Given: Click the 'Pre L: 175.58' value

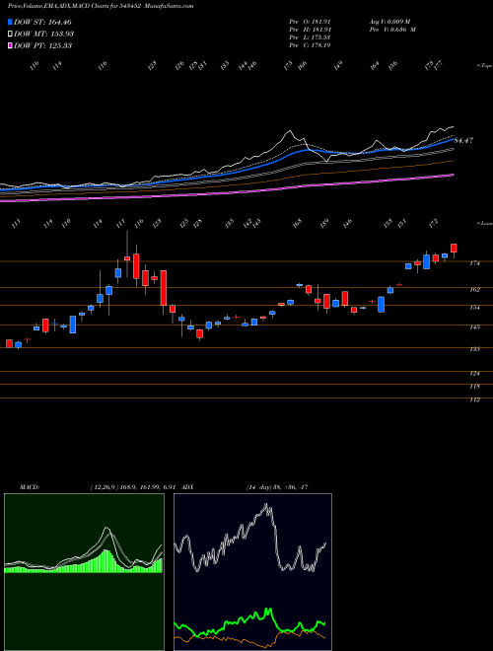Looking at the screenshot, I should pyautogui.click(x=310, y=37).
